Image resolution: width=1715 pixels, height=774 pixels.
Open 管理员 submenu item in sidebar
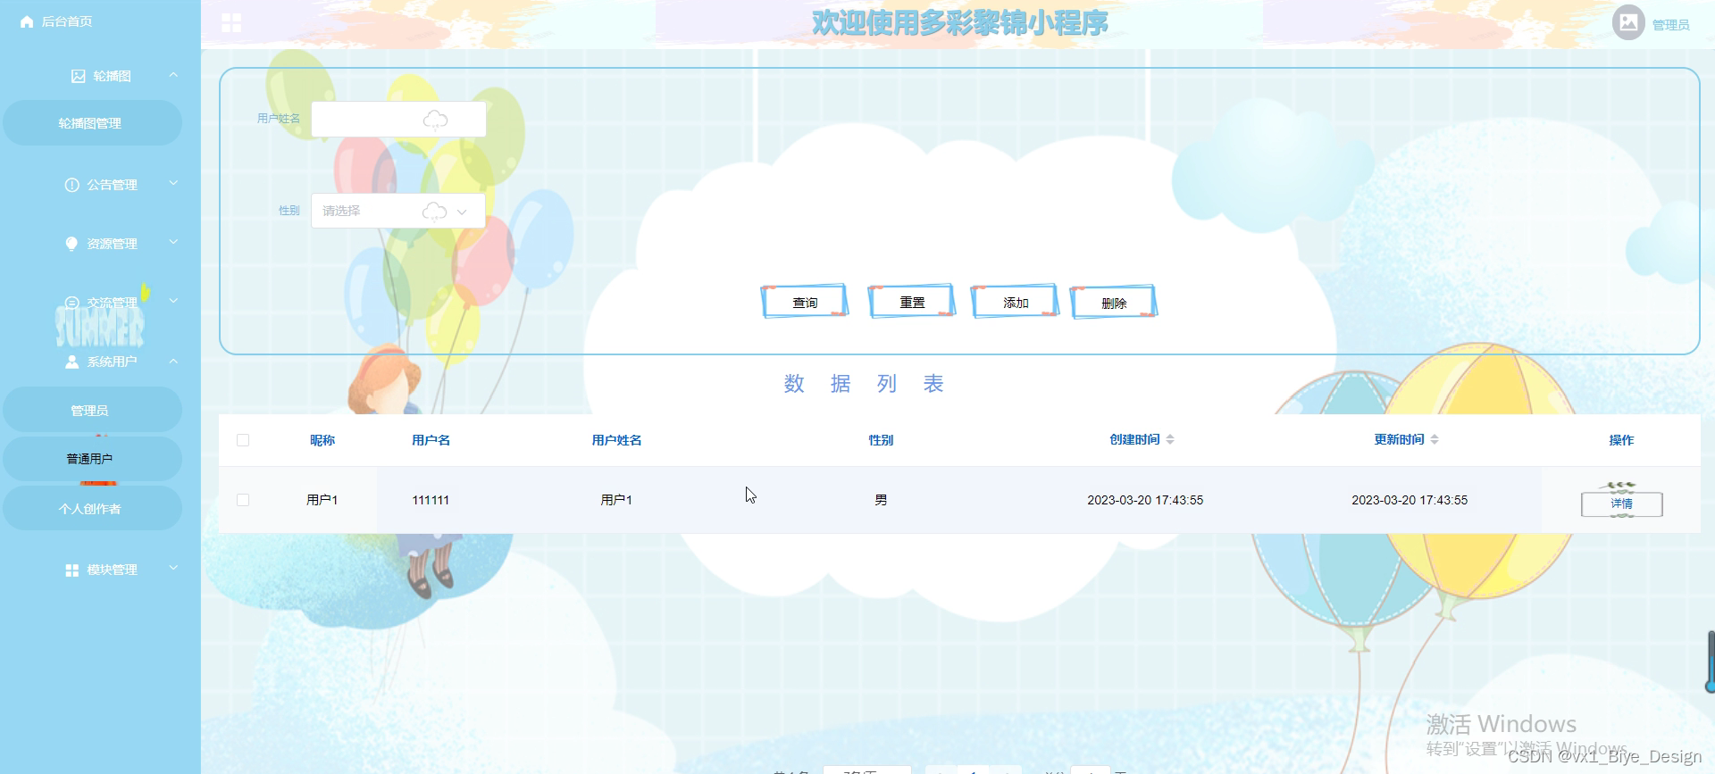click(92, 411)
